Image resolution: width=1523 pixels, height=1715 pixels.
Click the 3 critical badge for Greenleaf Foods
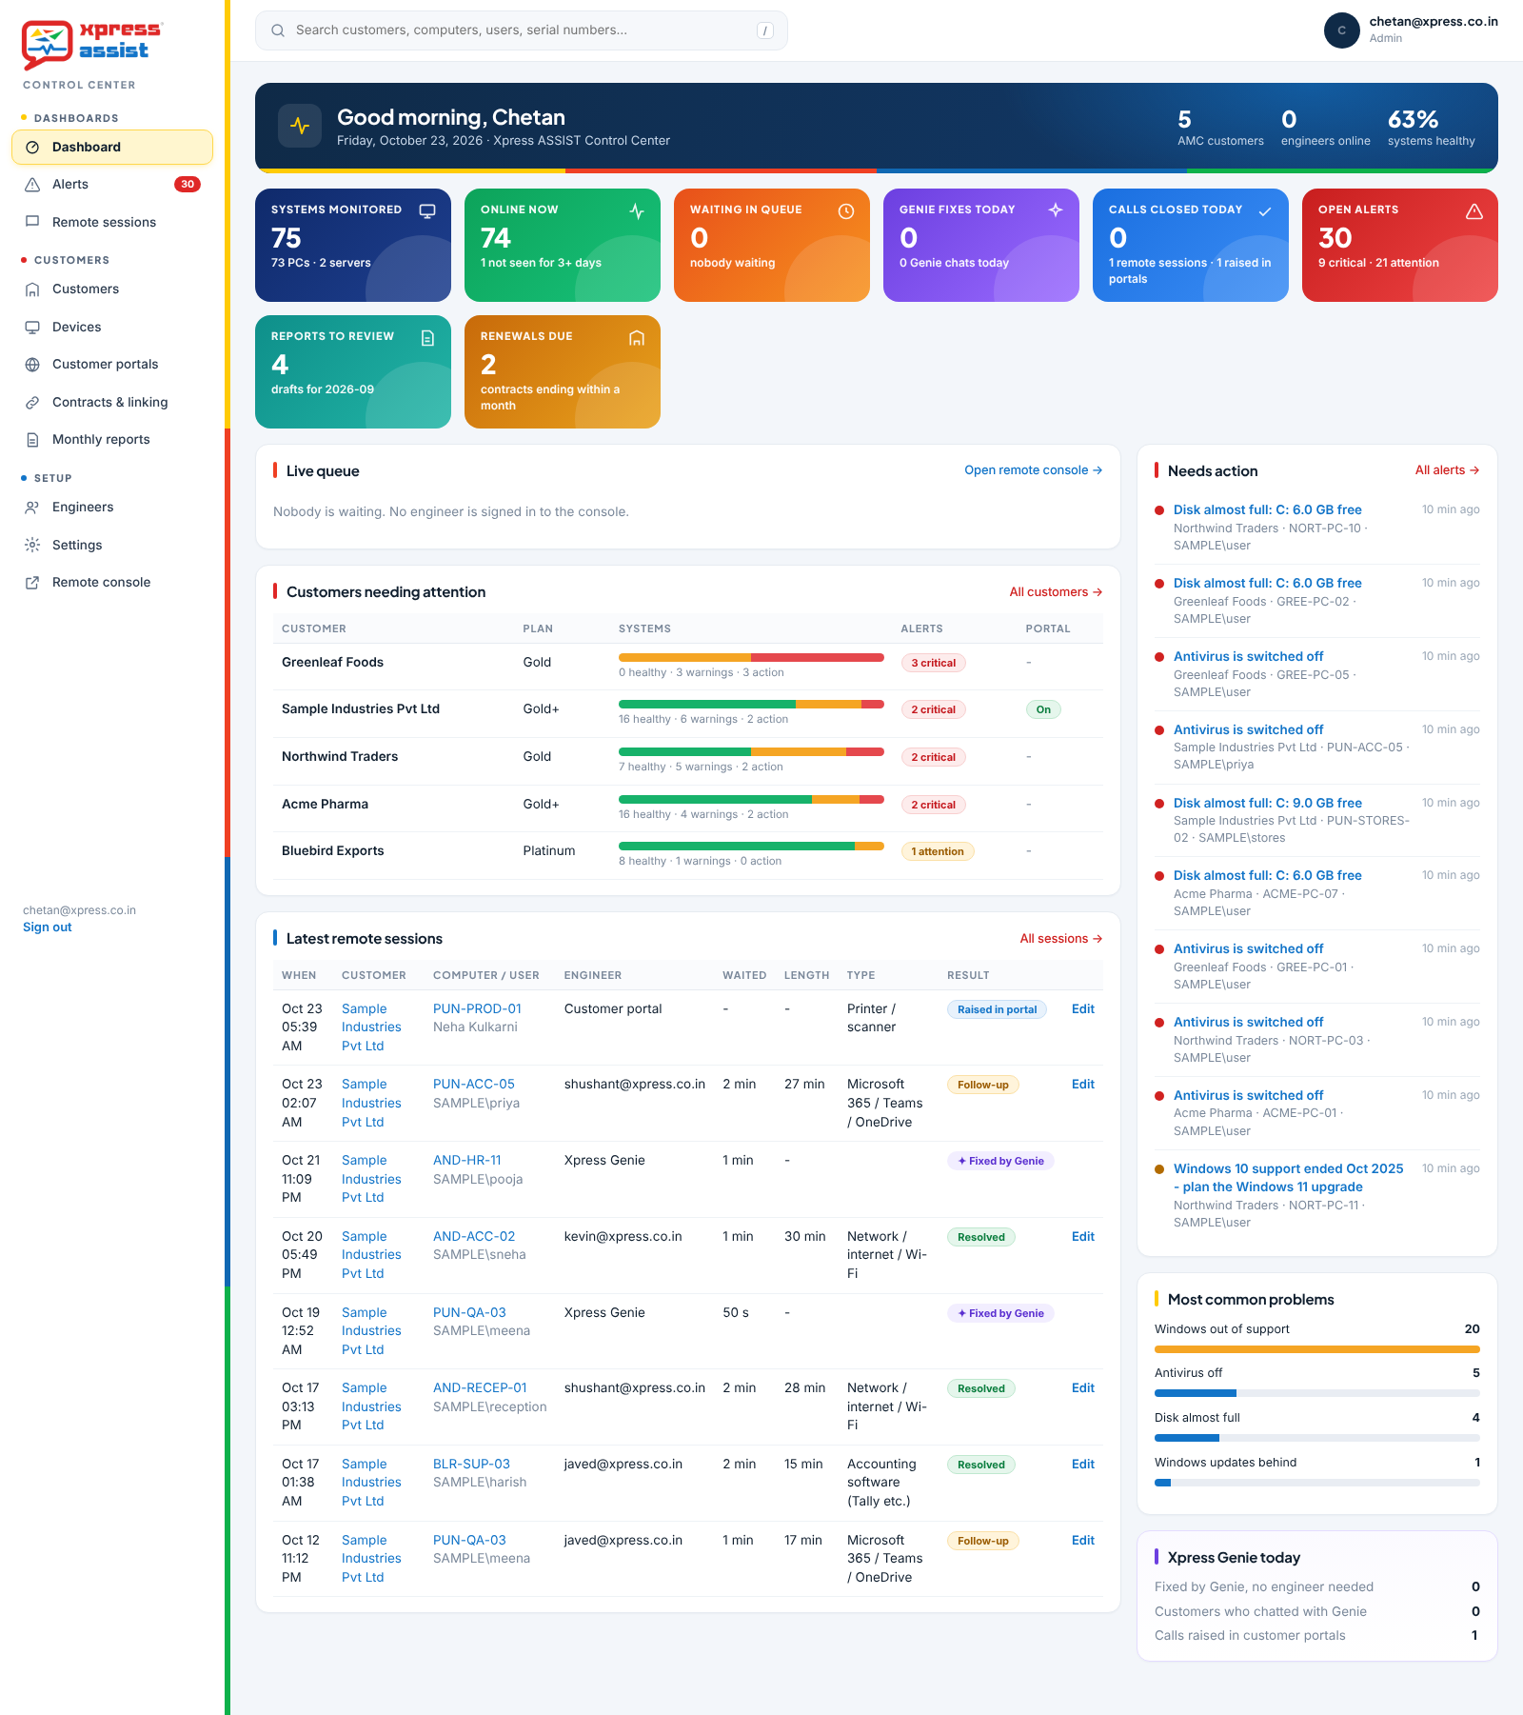click(x=933, y=664)
